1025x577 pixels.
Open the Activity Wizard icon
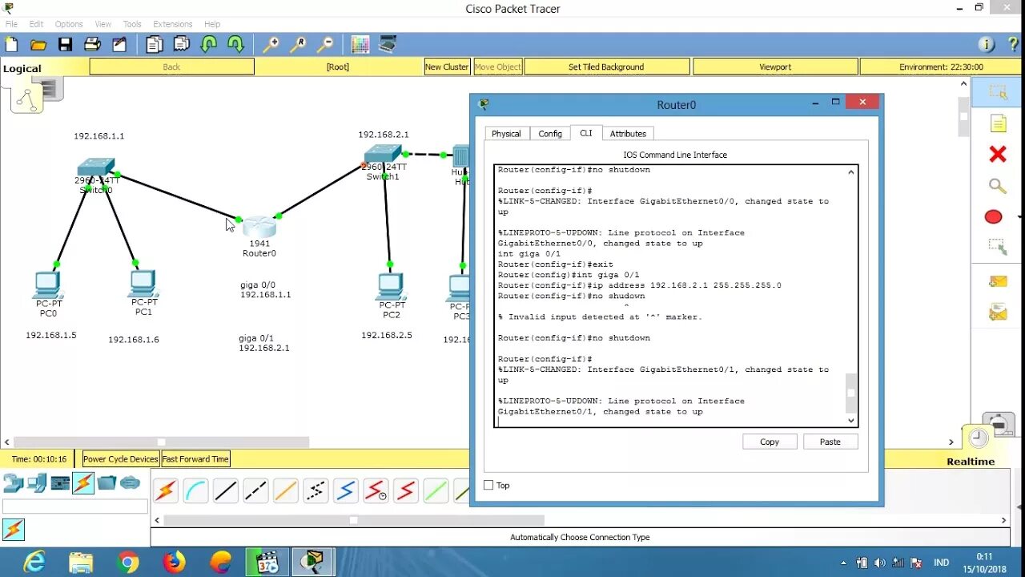coord(119,44)
